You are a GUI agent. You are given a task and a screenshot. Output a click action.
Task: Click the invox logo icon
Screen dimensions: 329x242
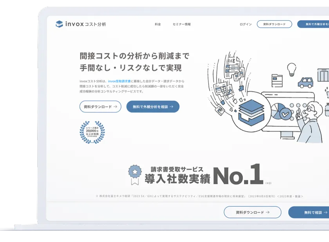pyautogui.click(x=60, y=24)
